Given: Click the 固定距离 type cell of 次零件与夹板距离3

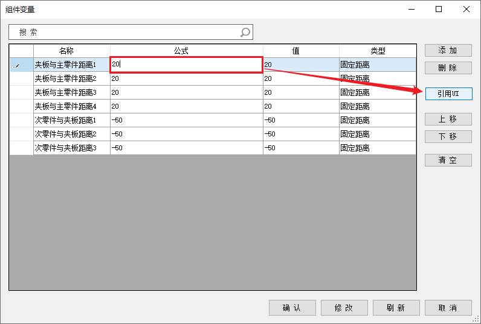Looking at the screenshot, I should 378,148.
